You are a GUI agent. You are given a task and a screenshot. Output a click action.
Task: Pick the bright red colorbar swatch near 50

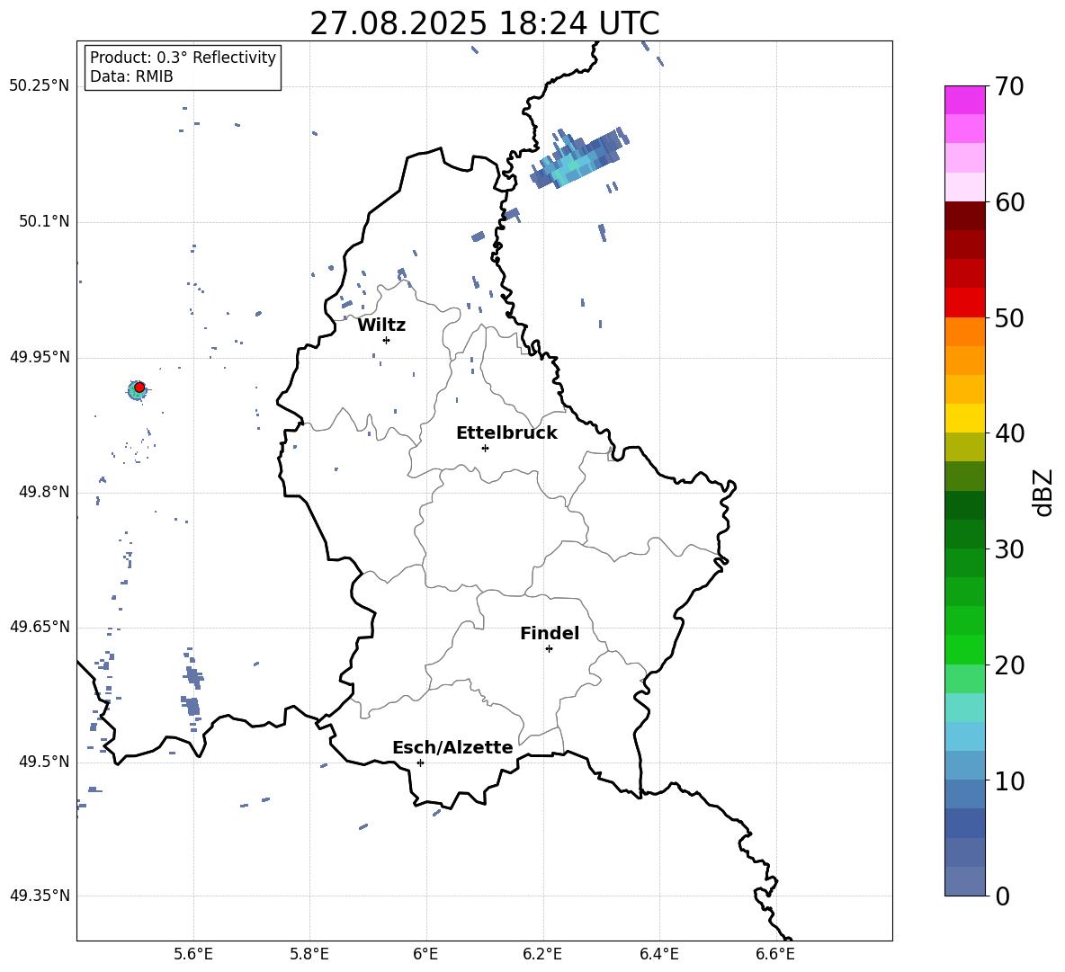point(965,303)
